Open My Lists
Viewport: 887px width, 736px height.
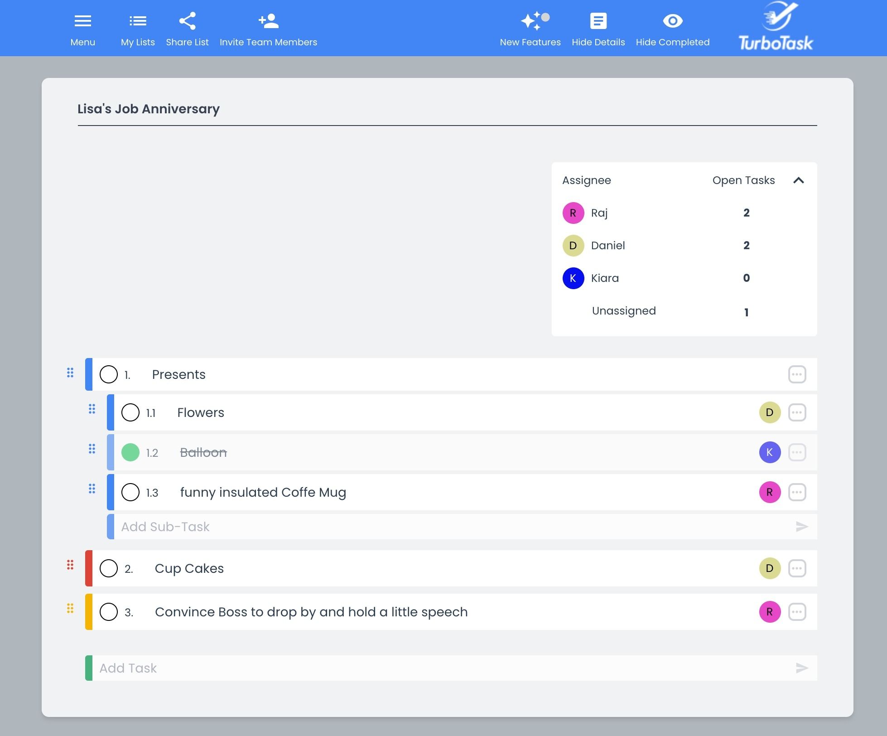(x=137, y=21)
